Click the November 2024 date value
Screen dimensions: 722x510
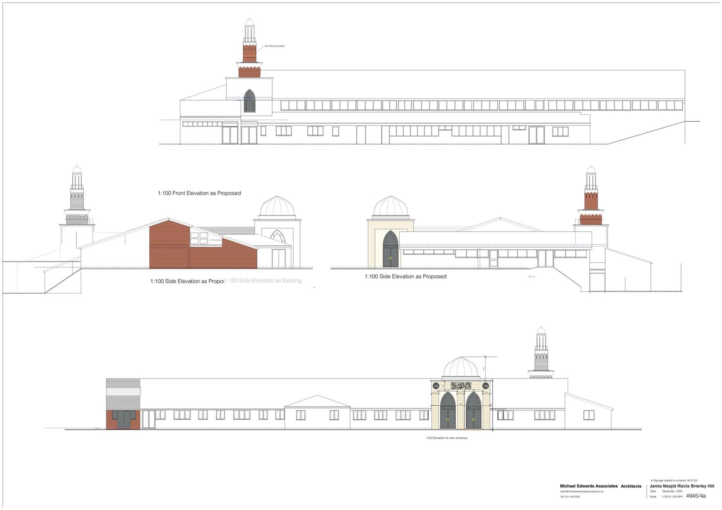(672, 491)
